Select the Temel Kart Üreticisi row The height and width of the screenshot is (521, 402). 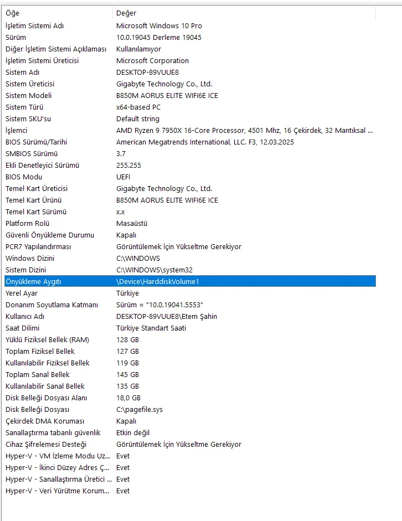pos(190,188)
